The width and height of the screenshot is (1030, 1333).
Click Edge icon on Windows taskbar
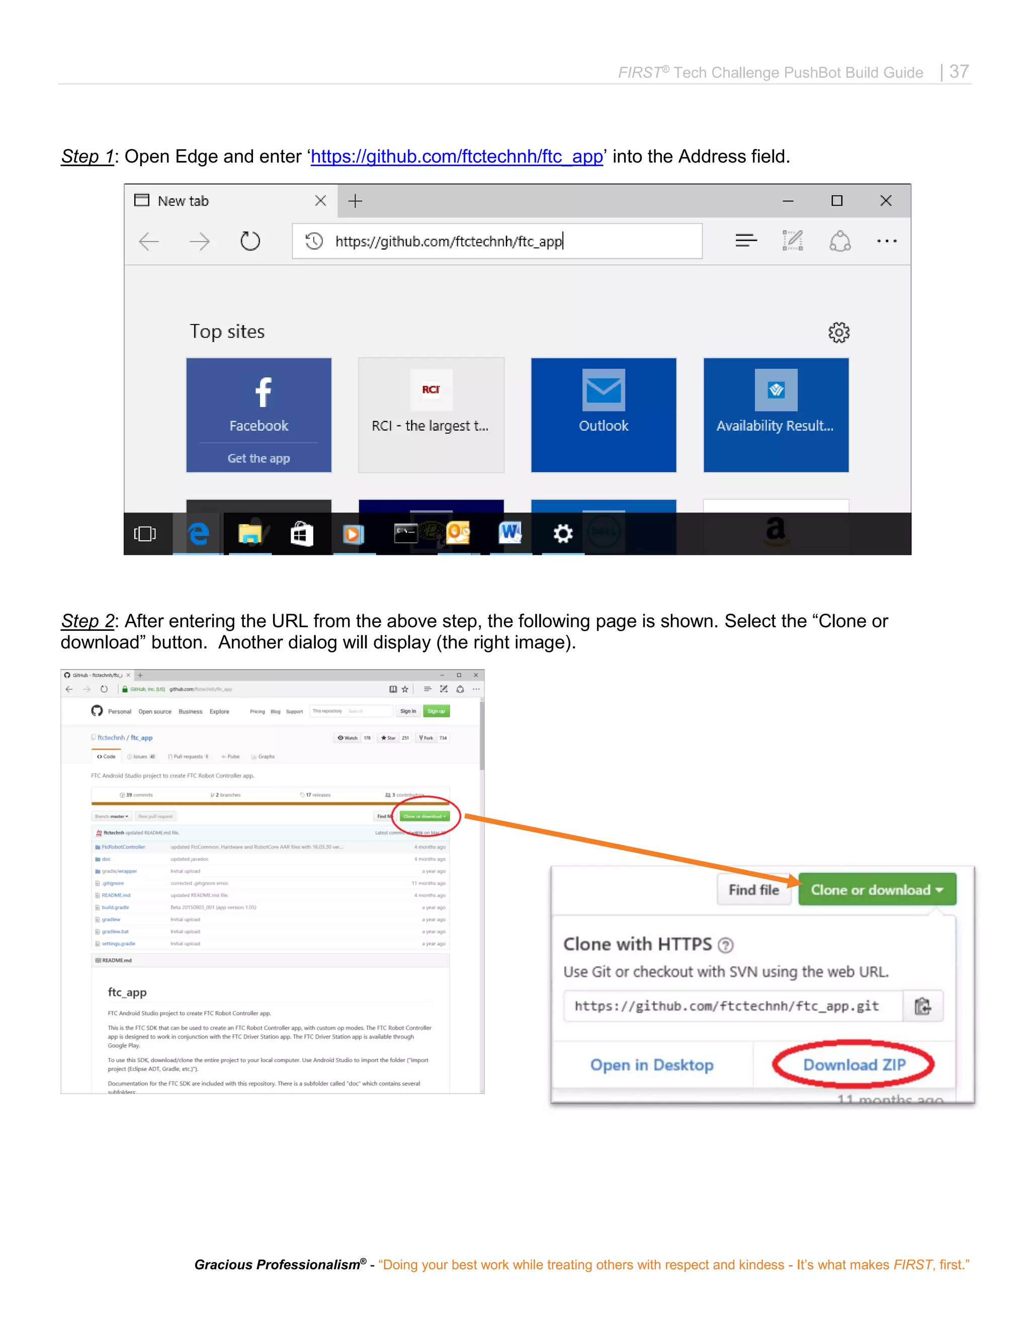[198, 534]
